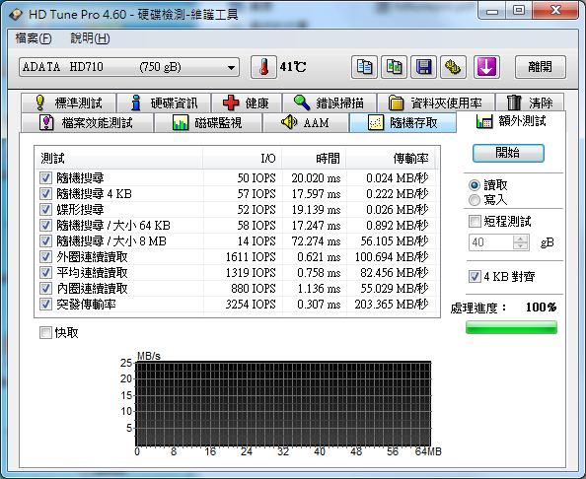Switch to the 磁碟監視 disk monitor tab
The image size is (586, 479).
[x=208, y=123]
